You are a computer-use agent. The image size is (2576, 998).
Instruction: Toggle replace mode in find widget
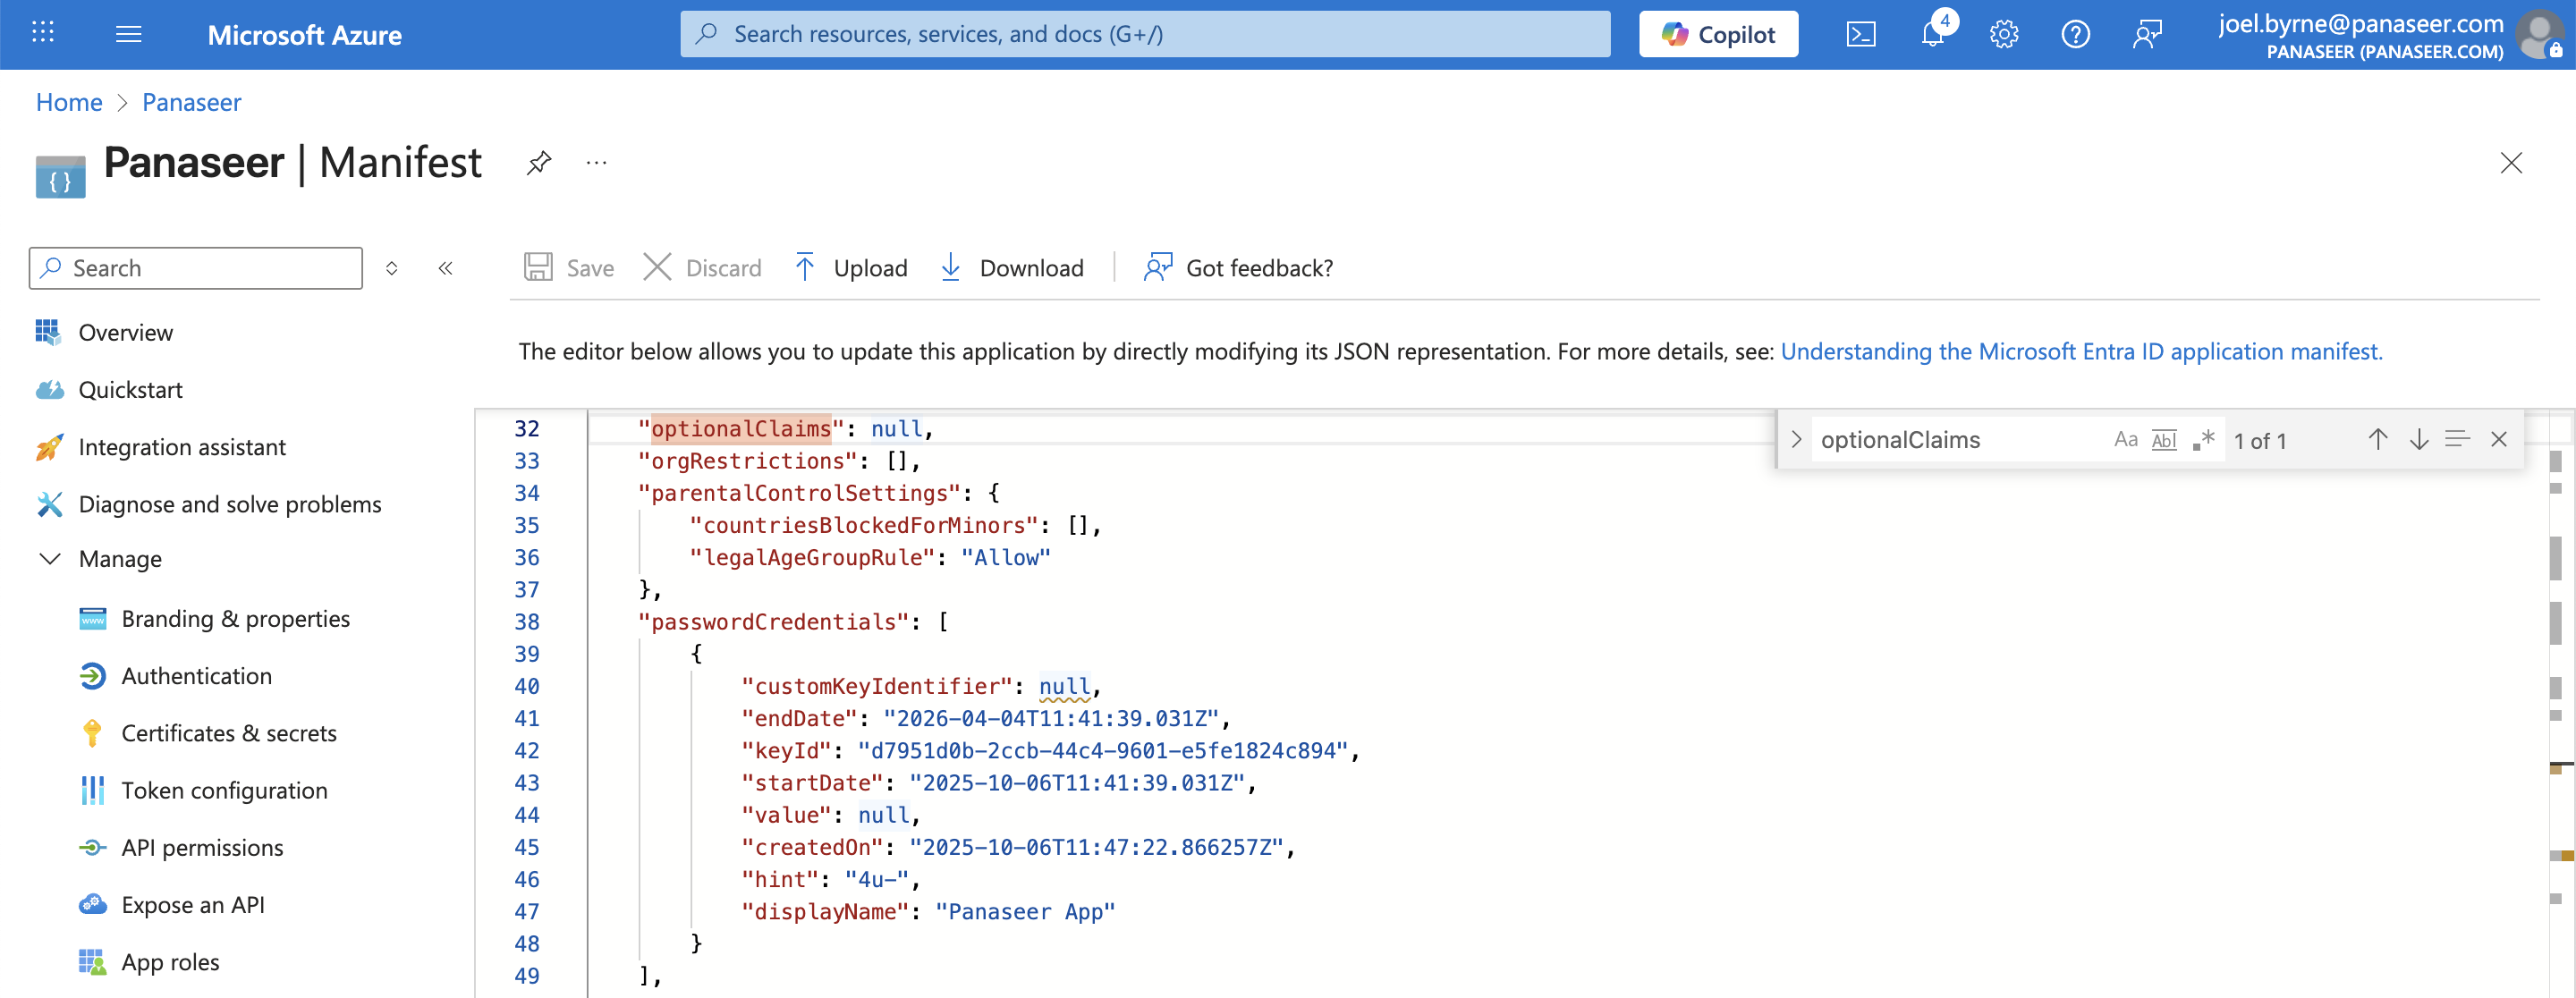tap(1796, 439)
